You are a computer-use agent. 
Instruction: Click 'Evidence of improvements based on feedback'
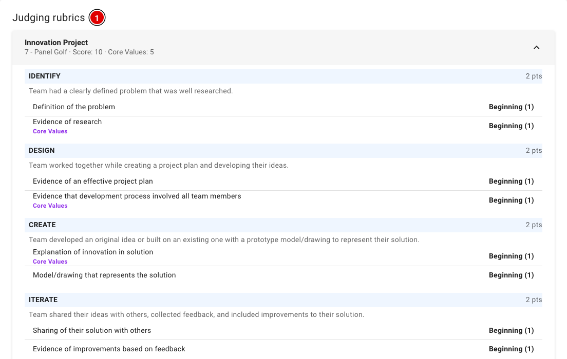(x=109, y=349)
